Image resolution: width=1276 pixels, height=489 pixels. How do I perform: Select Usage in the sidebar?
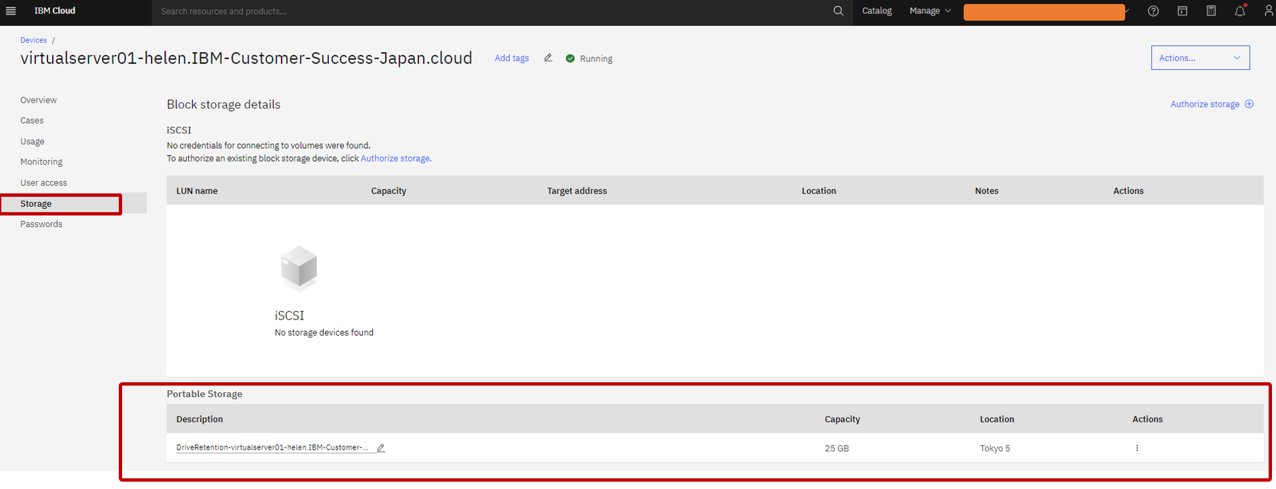(32, 141)
